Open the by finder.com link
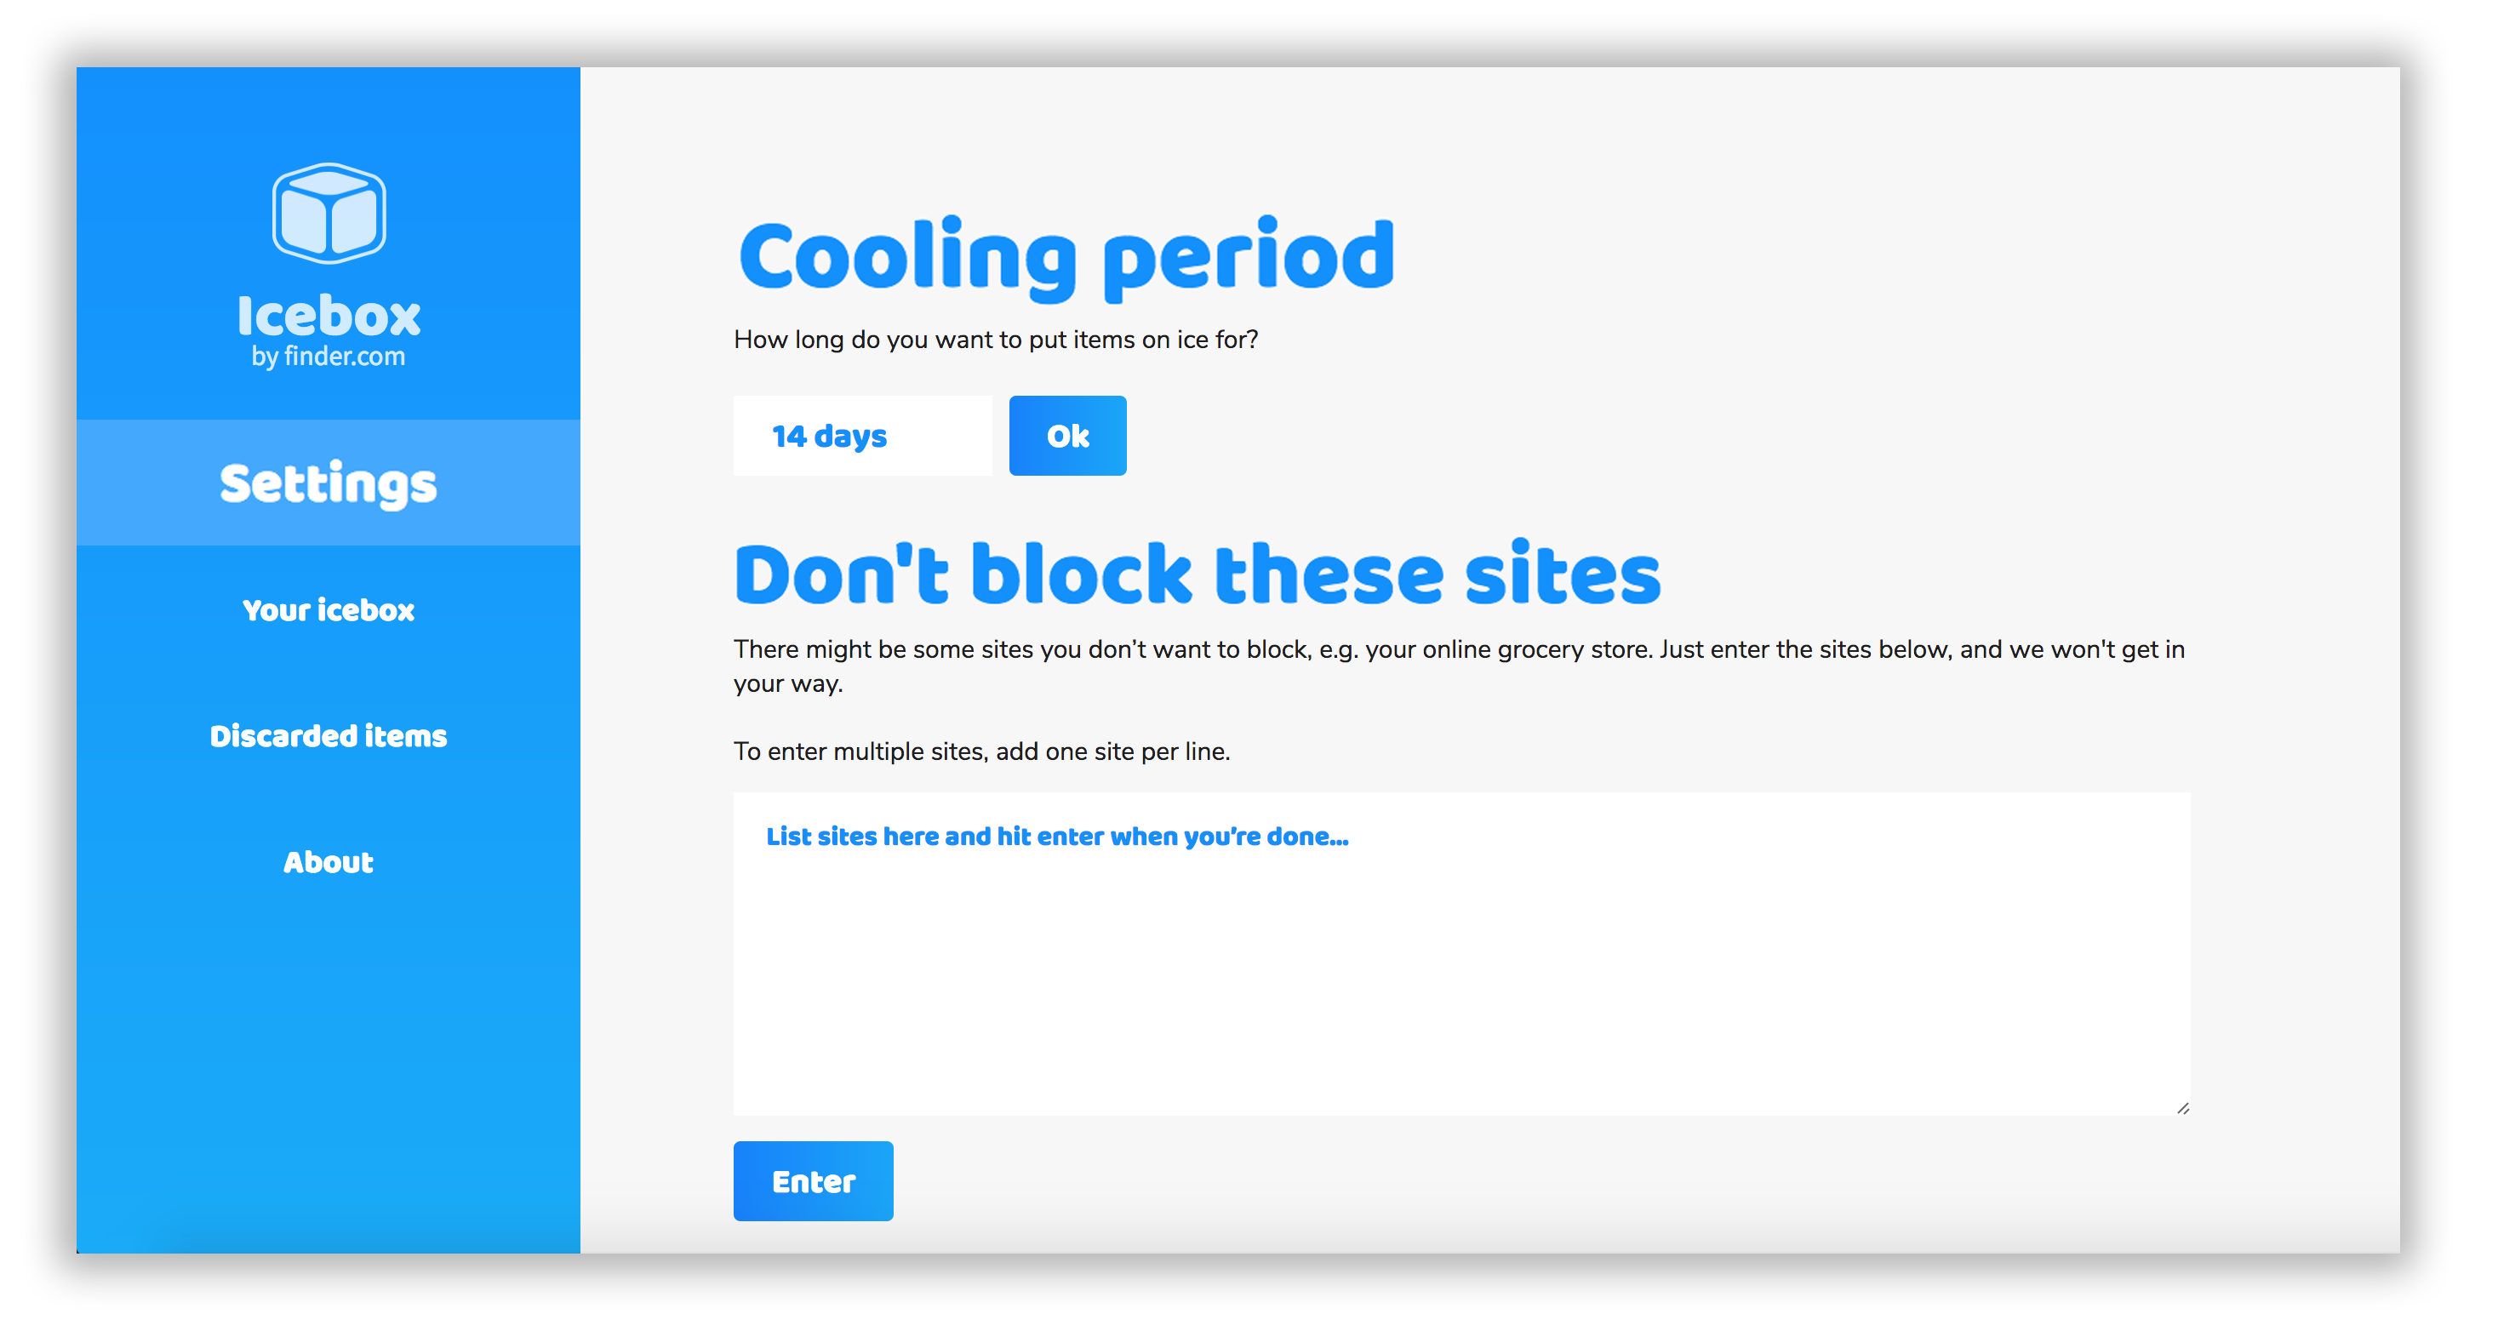 [x=329, y=357]
